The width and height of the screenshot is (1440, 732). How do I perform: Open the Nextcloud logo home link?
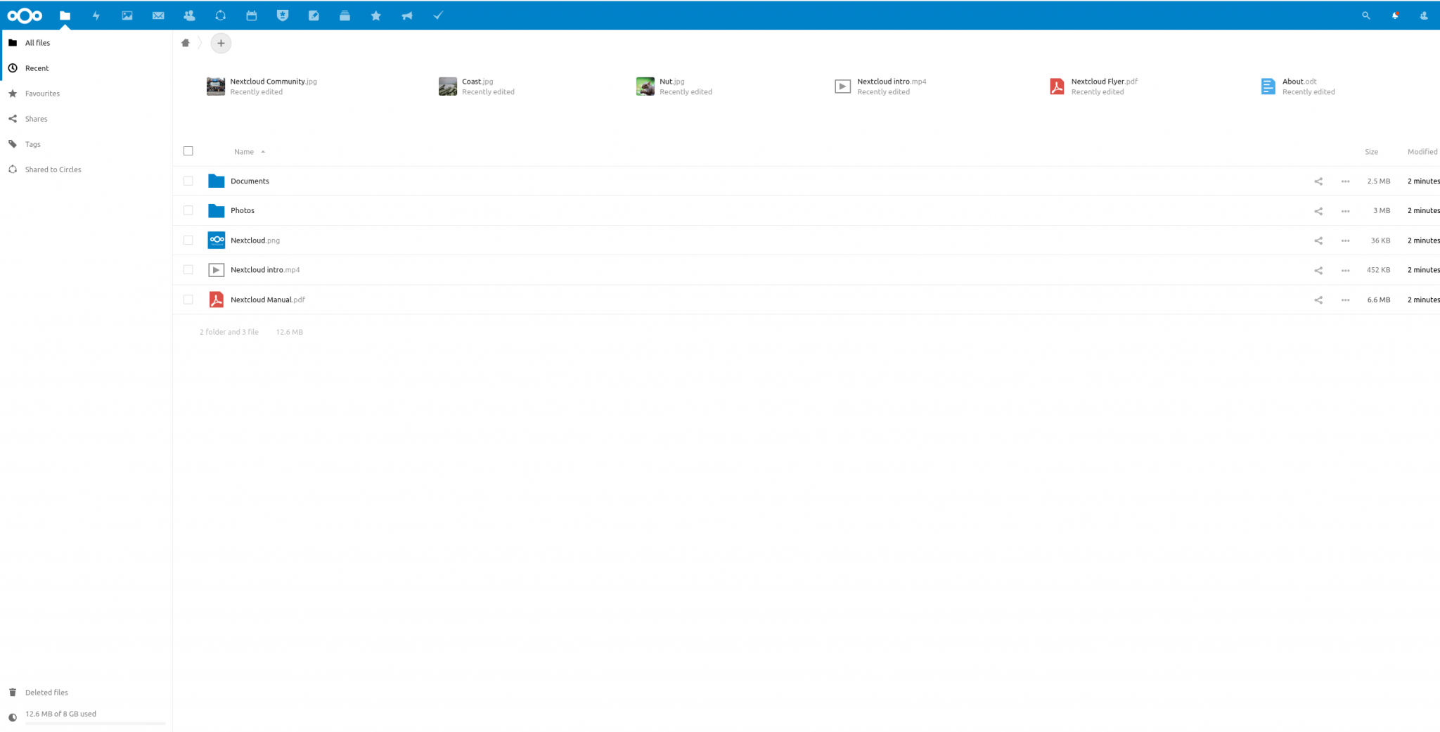point(25,15)
